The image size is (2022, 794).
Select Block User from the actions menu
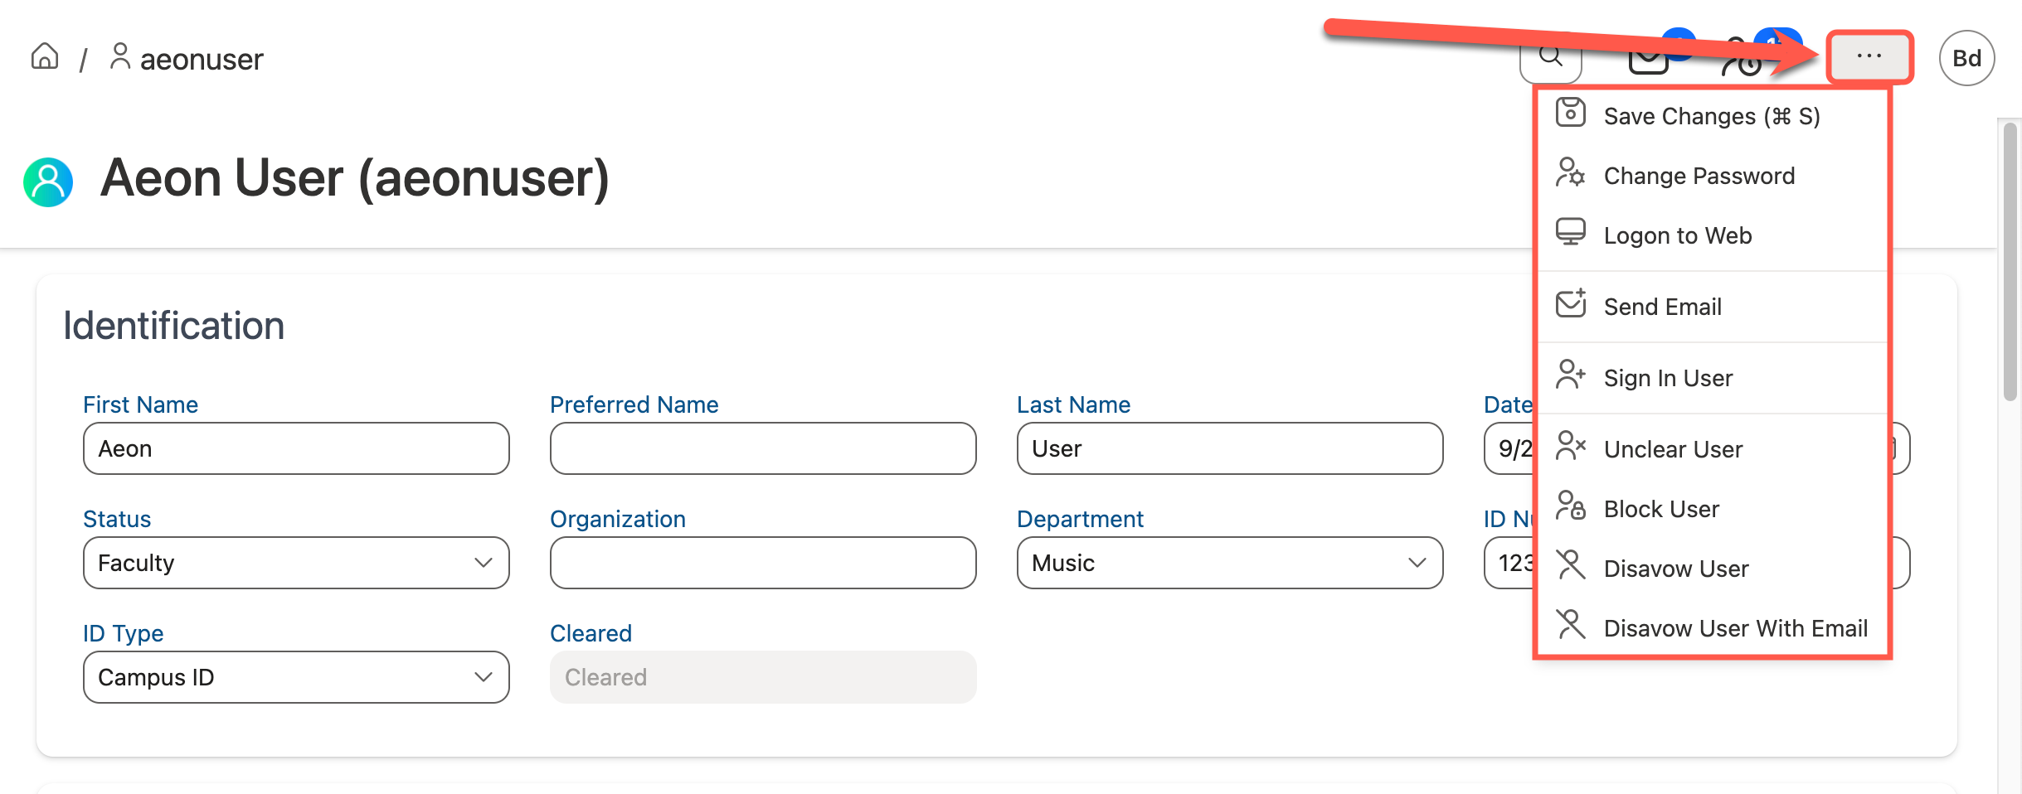(x=1660, y=508)
